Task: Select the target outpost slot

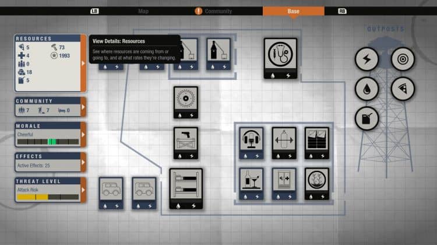Action: (403, 59)
